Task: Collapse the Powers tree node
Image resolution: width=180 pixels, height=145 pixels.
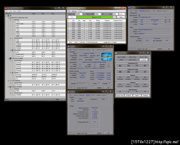Action: click(x=10, y=72)
